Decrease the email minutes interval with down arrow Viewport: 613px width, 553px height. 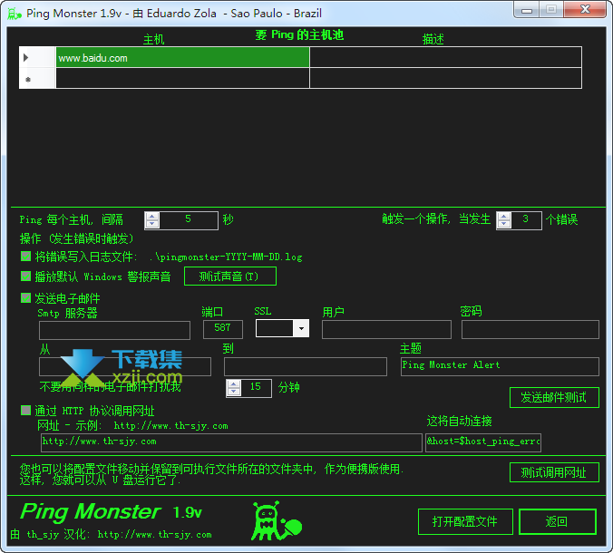pyautogui.click(x=234, y=392)
